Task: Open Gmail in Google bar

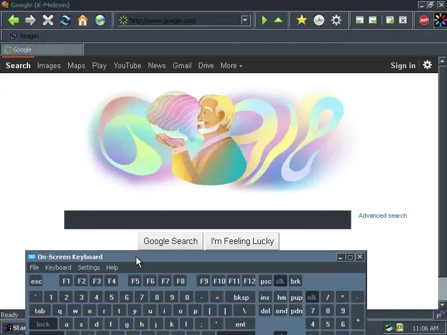Action: 182,65
